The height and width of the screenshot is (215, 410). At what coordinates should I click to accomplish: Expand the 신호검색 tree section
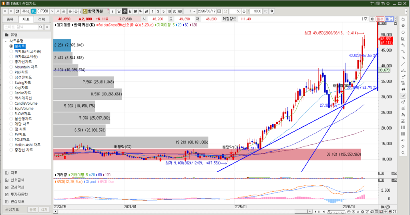(x=7, y=180)
